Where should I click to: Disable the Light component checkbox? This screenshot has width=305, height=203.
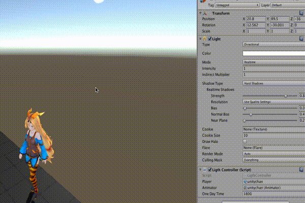coord(209,39)
